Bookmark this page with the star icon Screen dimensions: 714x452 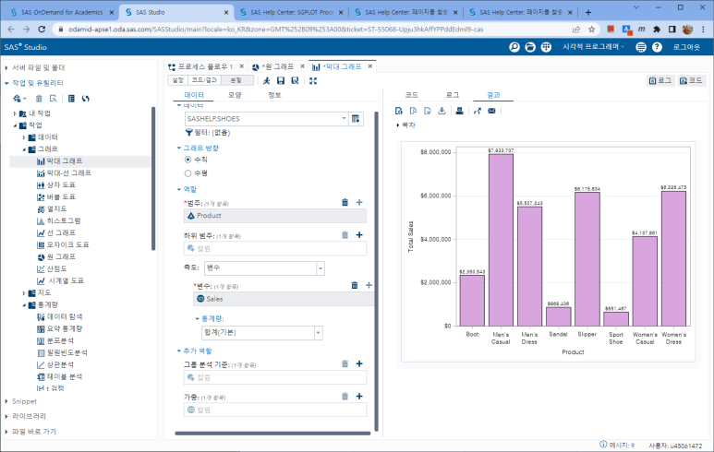(x=591, y=30)
